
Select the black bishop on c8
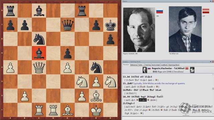pyautogui.click(x=39, y=11)
